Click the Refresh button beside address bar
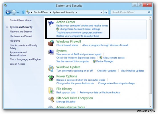This screenshot has width=158, height=114. (x=106, y=12)
